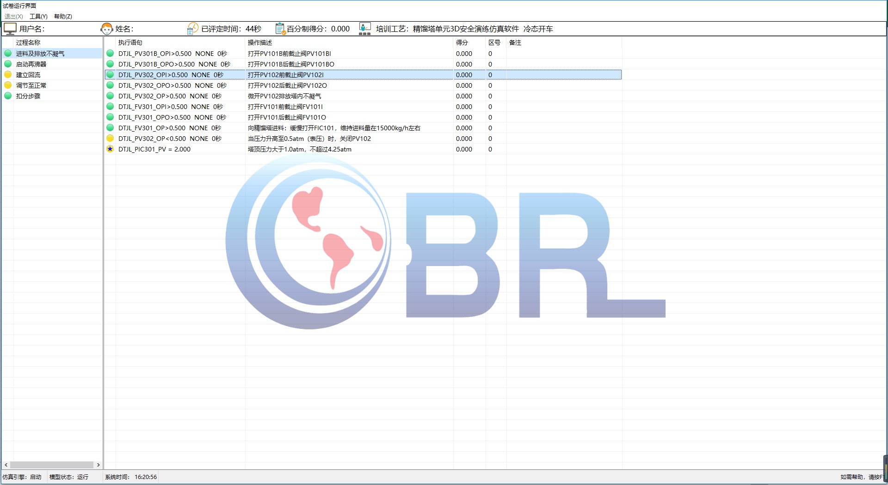Click the clock icon beside 已评定时间
The image size is (888, 485).
pos(193,29)
